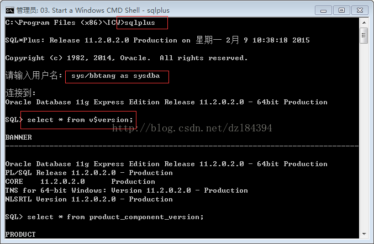The image size is (374, 244).
Task: Click the TNS for 64-bit Windows line
Action: pyautogui.click(x=127, y=190)
